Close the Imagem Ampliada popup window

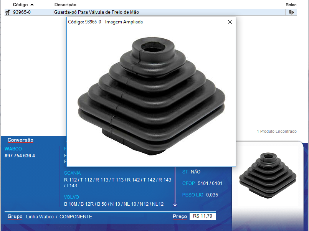pos(230,22)
